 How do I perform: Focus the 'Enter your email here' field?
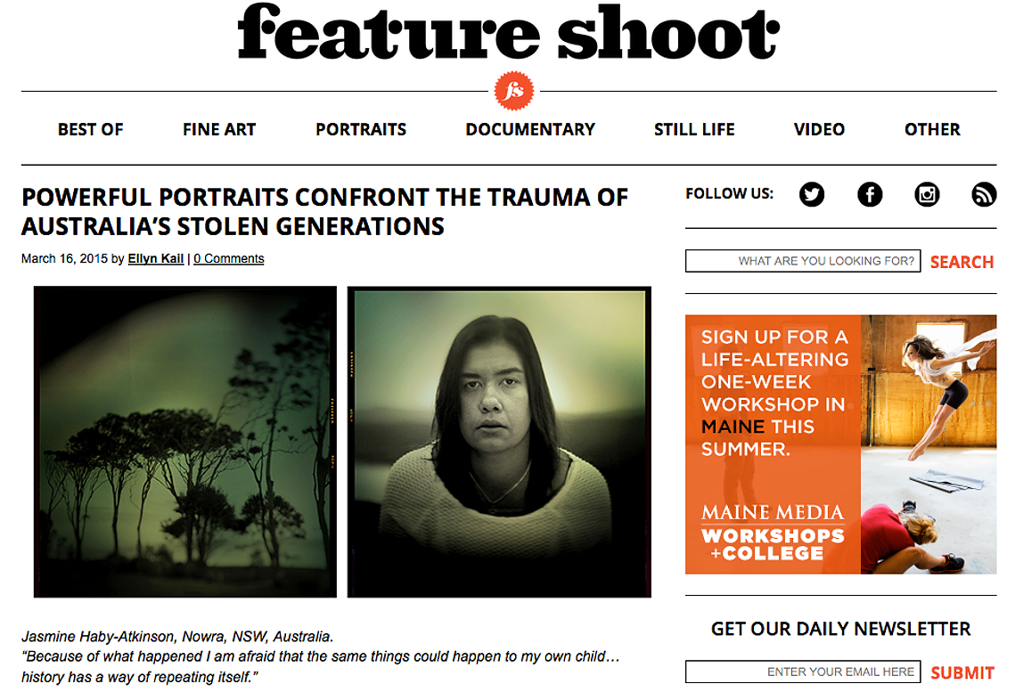pos(803,672)
